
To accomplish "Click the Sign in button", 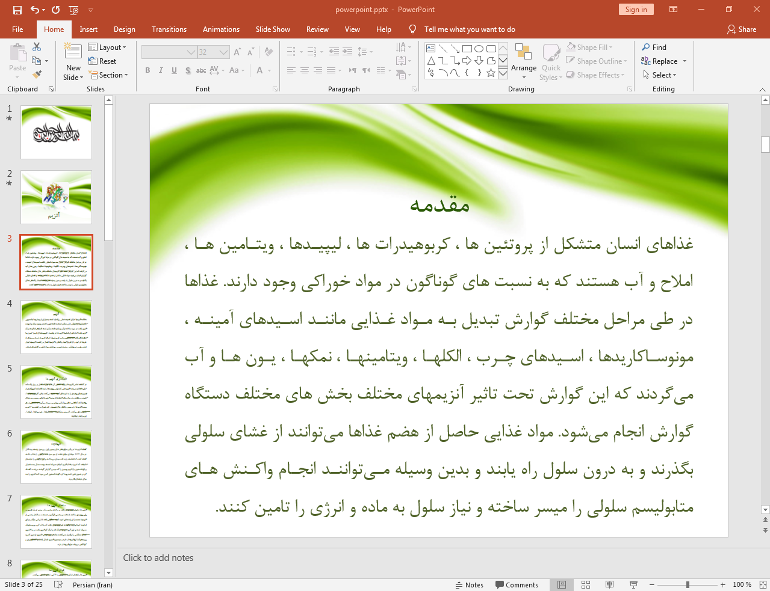I will click(636, 9).
